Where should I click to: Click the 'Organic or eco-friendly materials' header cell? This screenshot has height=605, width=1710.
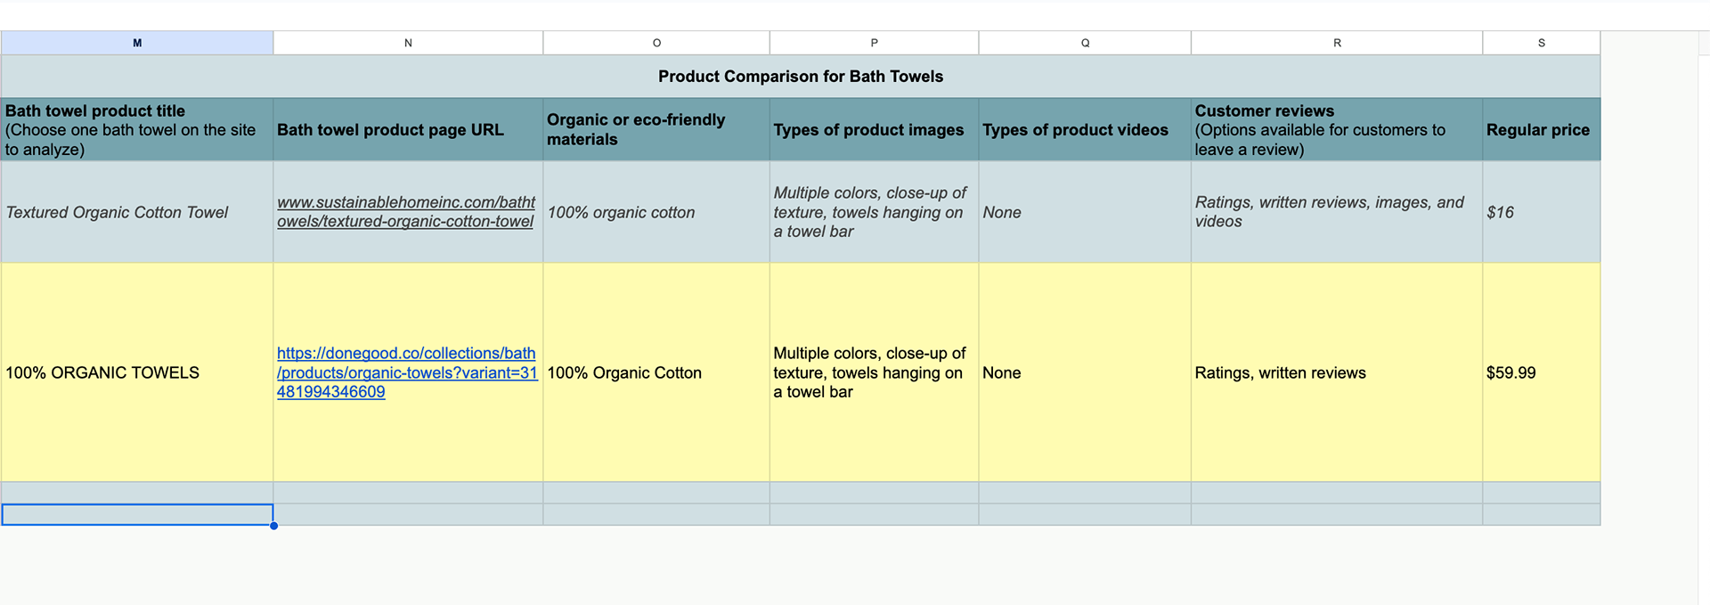point(656,130)
